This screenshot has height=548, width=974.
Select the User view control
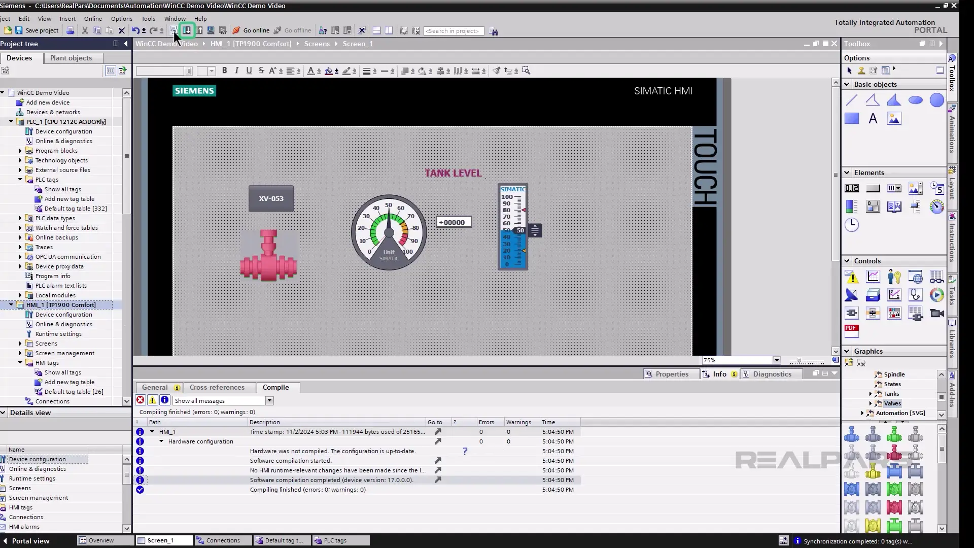894,277
